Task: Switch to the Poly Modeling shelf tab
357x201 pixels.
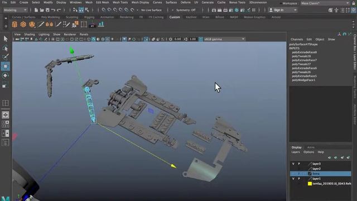Action: 50,17
